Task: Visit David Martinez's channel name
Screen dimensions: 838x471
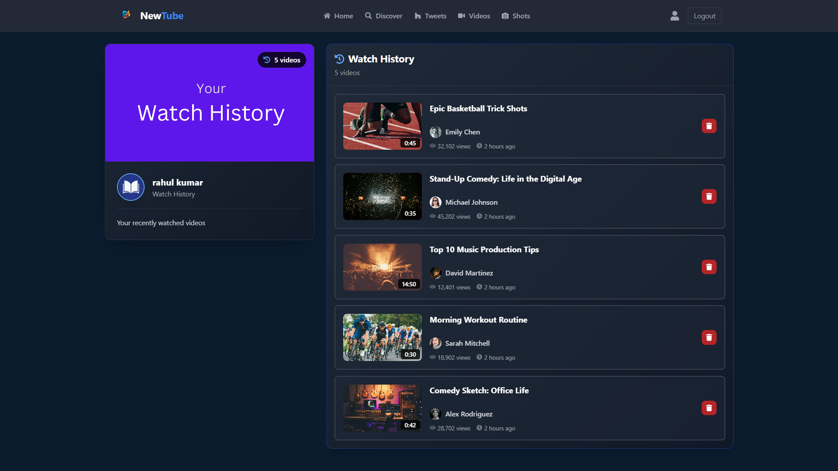Action: tap(469, 273)
